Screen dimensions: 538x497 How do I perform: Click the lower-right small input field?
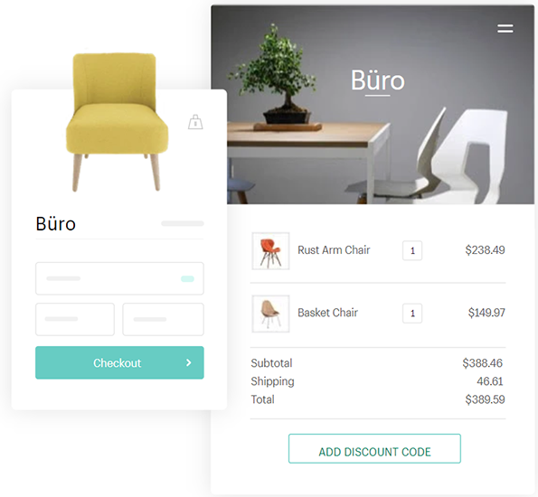163,319
